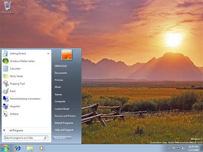203x152 pixels.
Task: Open Windows Media Player from taskbar
Action: click(42, 148)
